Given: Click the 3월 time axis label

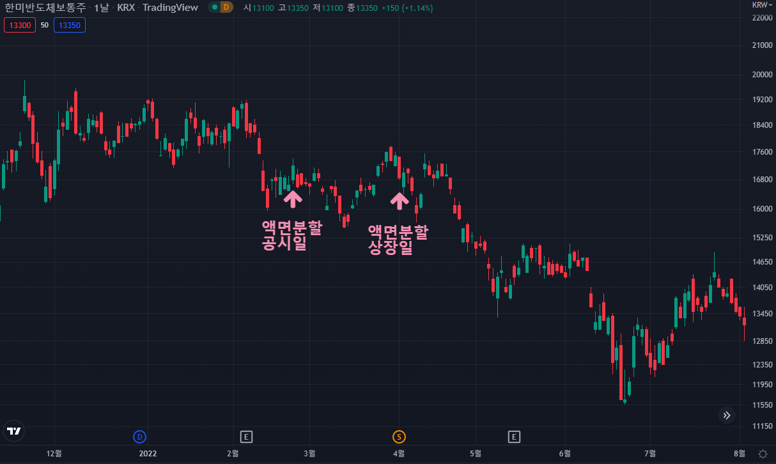Looking at the screenshot, I should coord(310,453).
